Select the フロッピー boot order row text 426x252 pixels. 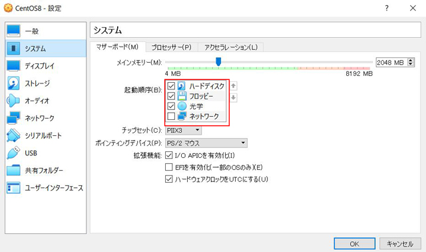tap(201, 96)
